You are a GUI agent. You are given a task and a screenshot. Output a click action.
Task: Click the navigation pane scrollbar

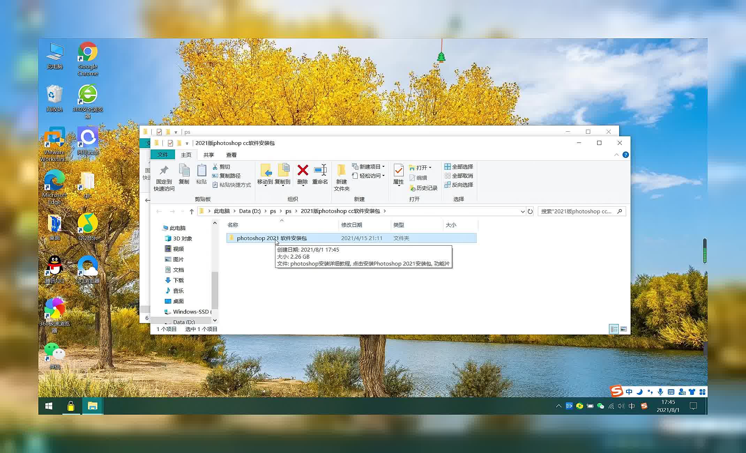(x=215, y=289)
